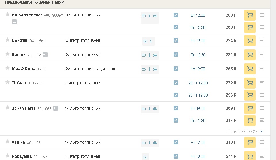Viewport: 276px width, 160px height.
Task: Open the Kolbenschmidt brand link
Action: click(x=27, y=15)
